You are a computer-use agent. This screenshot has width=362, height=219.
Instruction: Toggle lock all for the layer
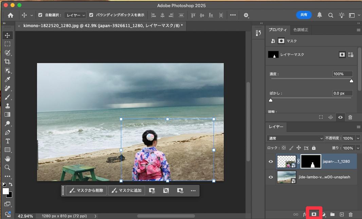tap(313, 148)
